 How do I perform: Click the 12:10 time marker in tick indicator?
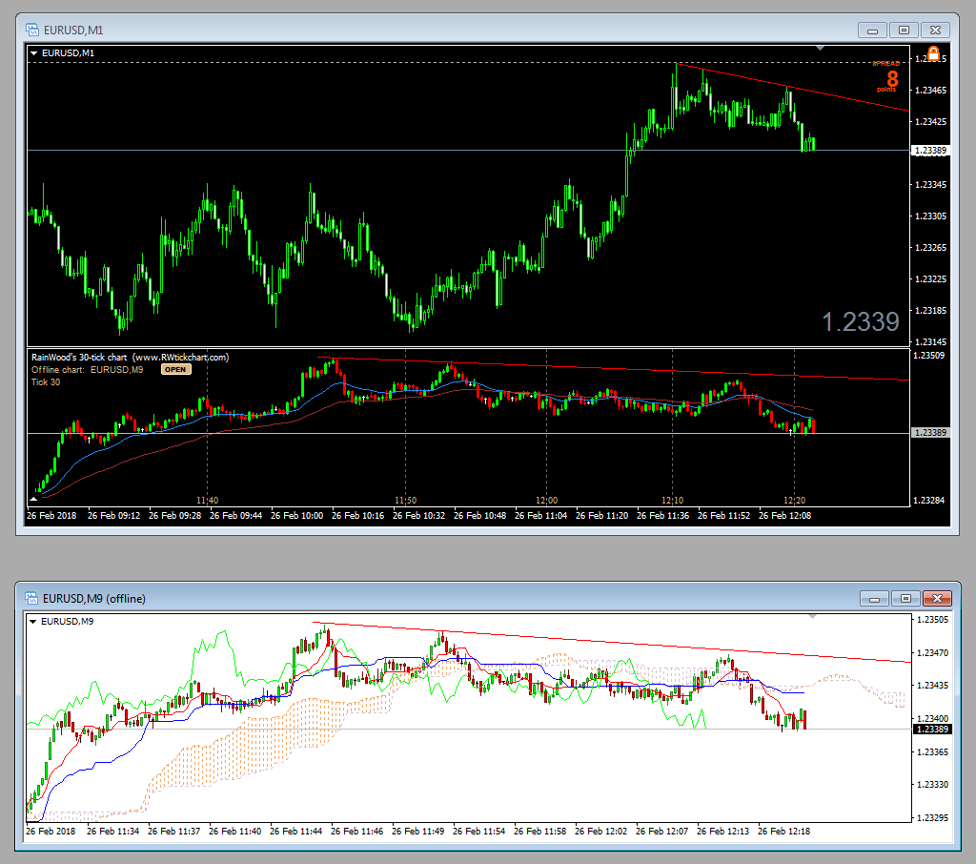[672, 501]
